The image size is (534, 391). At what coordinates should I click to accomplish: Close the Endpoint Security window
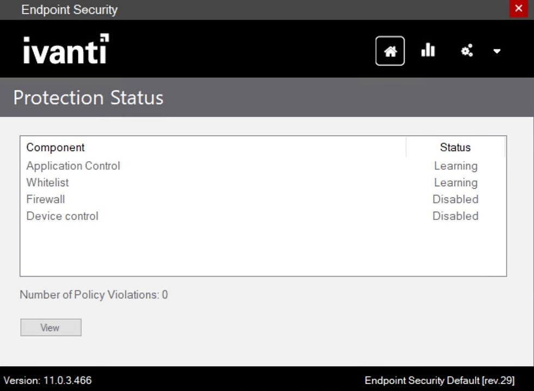click(x=518, y=8)
